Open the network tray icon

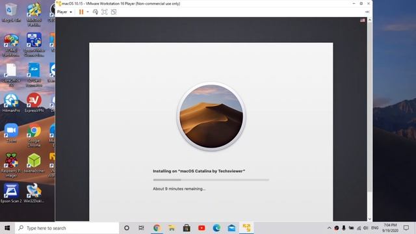[359, 228]
